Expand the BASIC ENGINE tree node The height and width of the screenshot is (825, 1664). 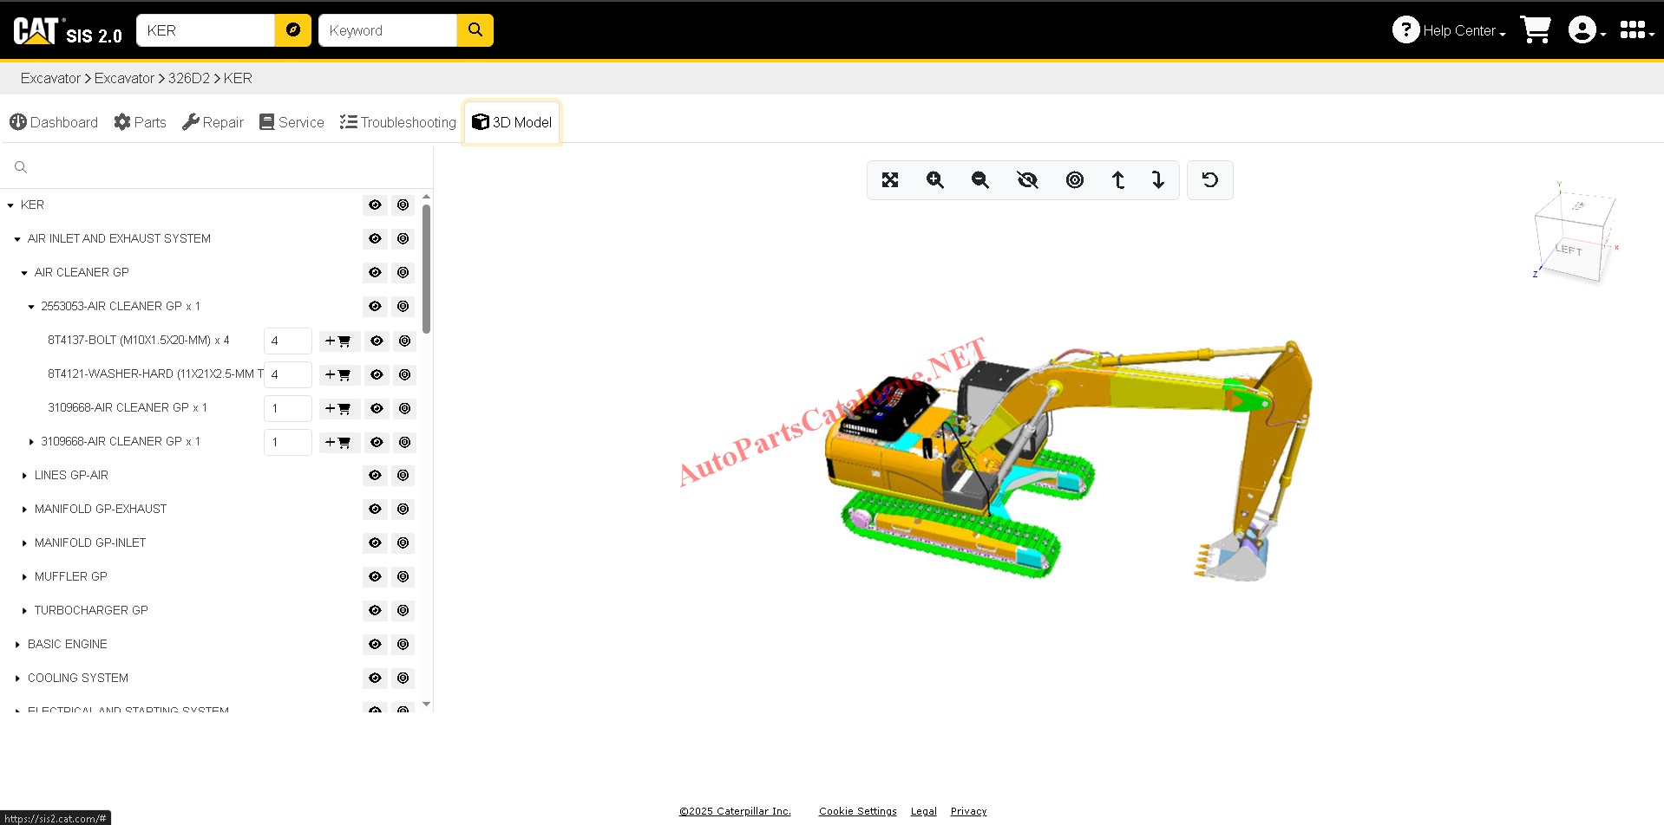coord(17,645)
